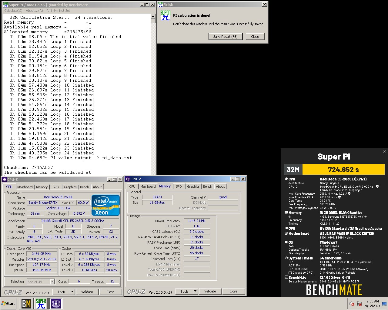This screenshot has width=388, height=310.
Task: Click the CAS# Latency 9.0 clocks field
Action: click(x=197, y=232)
